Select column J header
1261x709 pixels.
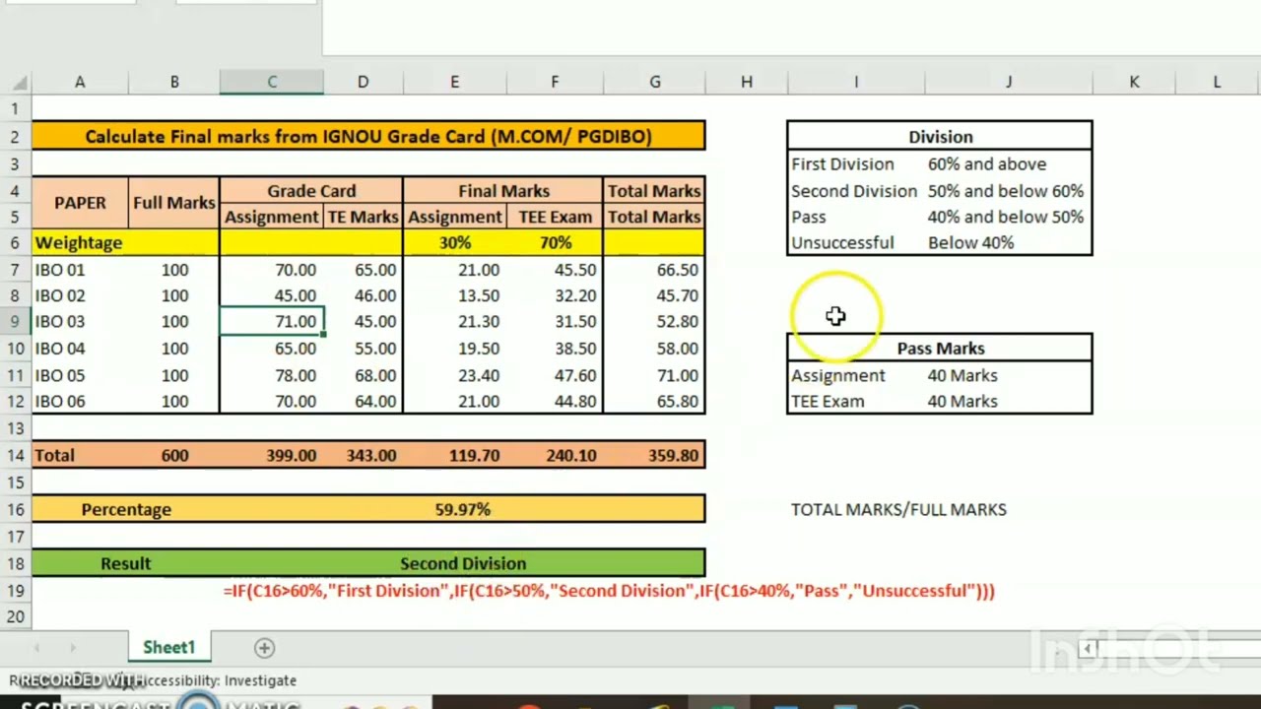tap(1009, 83)
